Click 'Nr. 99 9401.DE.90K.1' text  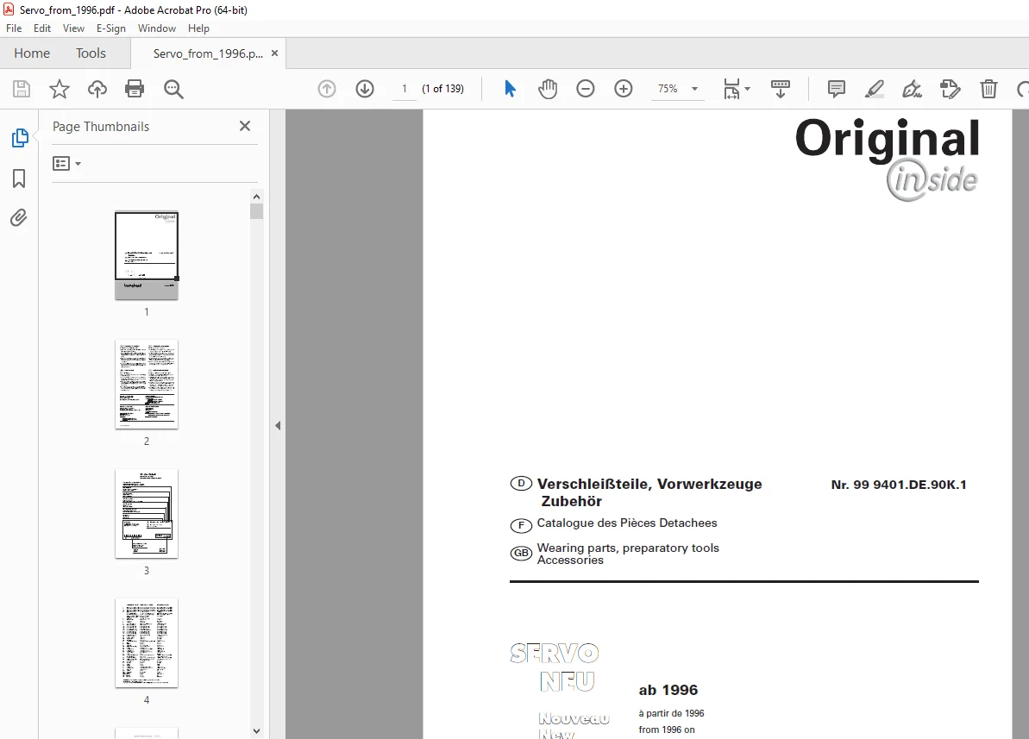pos(899,485)
